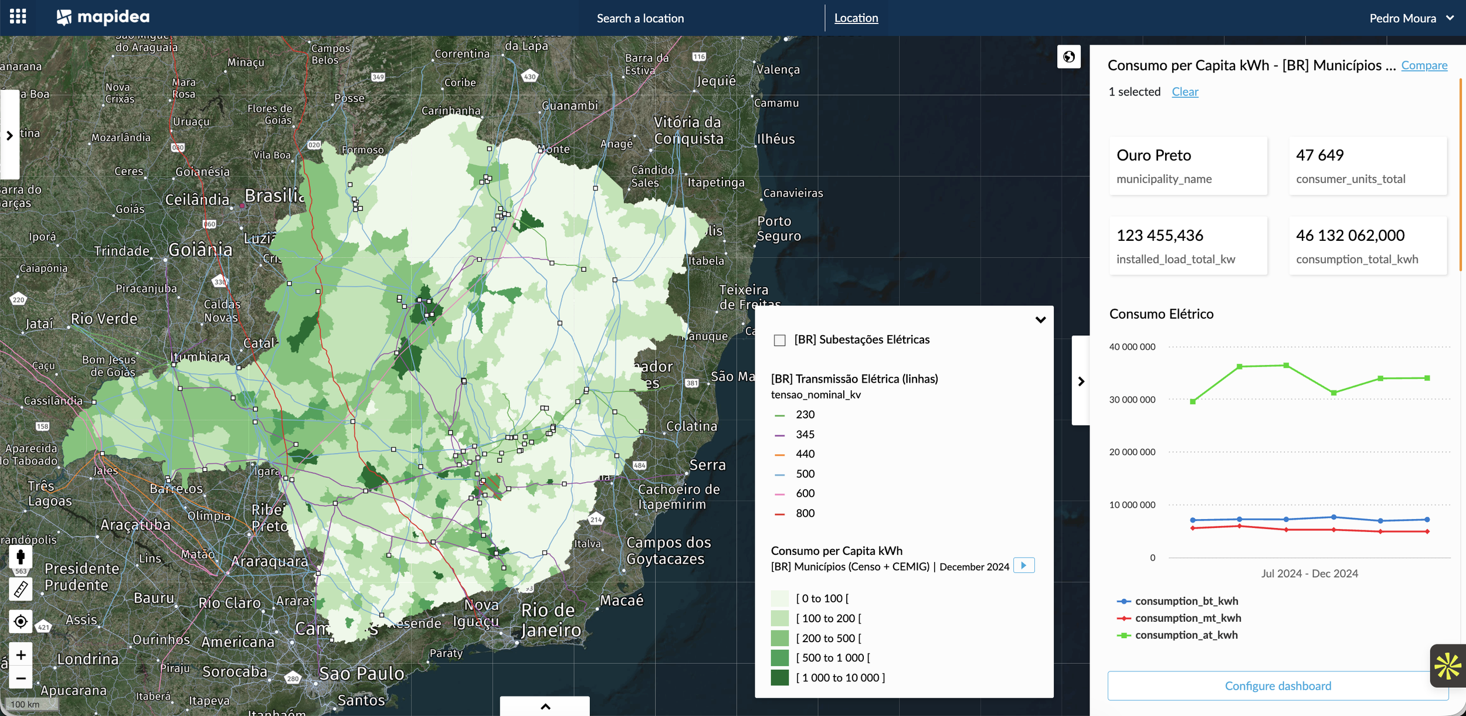Click the installed_load_total_kw card

1188,246
